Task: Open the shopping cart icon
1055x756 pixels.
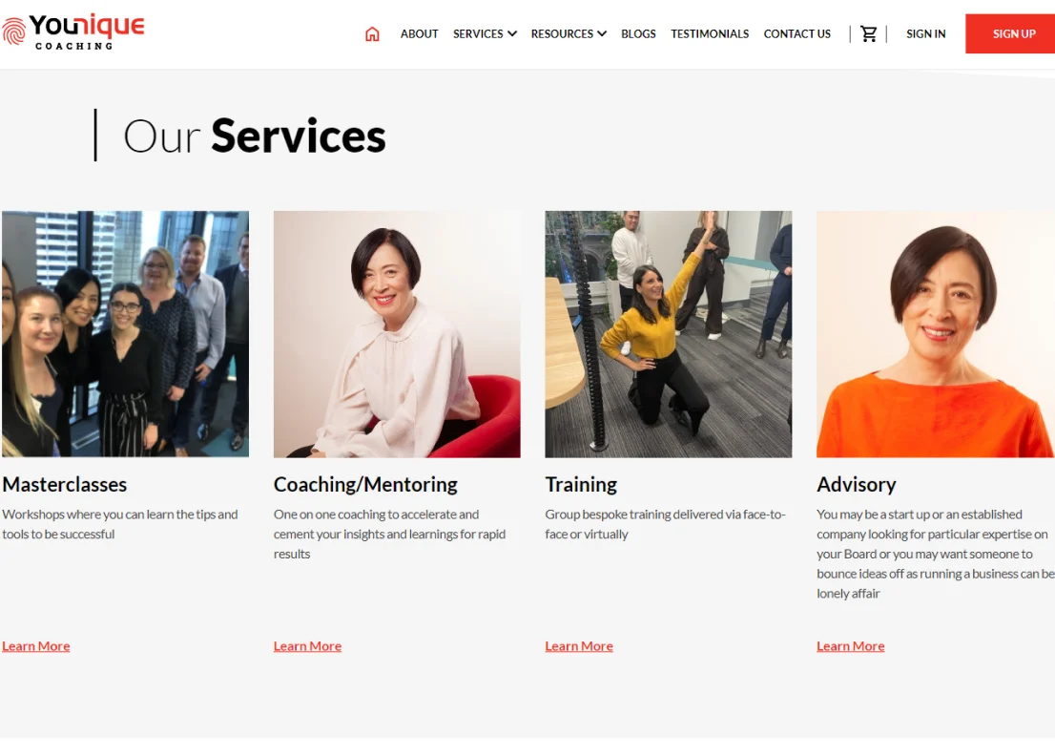Action: (x=869, y=33)
